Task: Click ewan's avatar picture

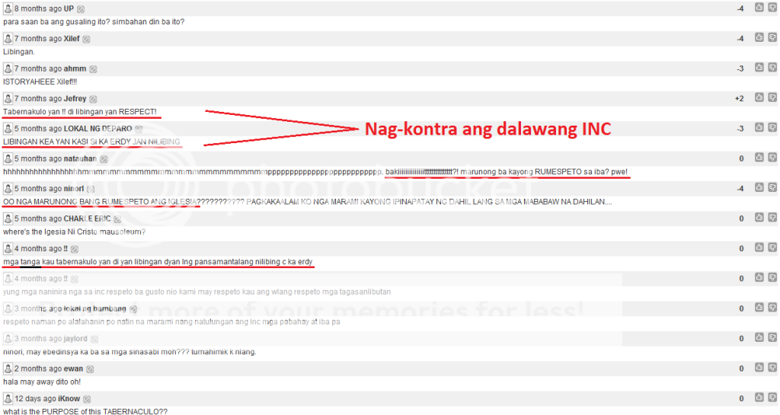Action: pos(8,368)
